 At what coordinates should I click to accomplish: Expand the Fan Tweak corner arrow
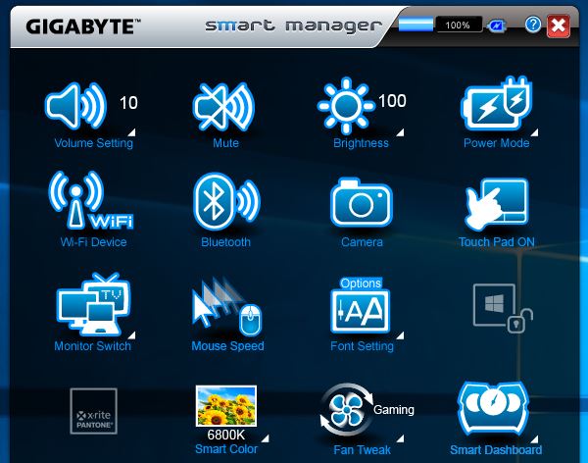point(400,438)
